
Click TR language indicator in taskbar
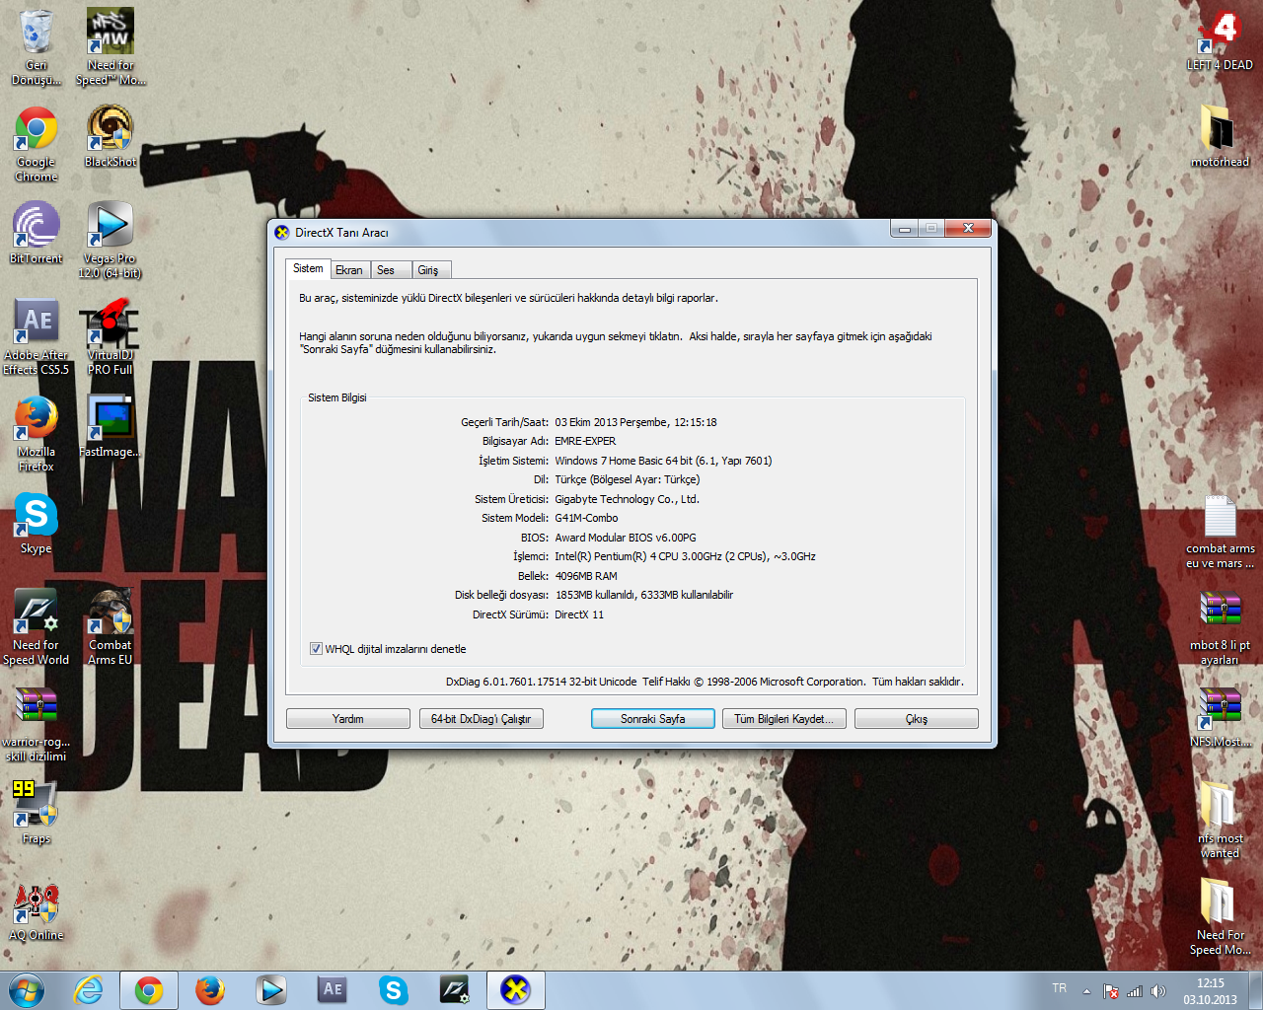(1059, 988)
